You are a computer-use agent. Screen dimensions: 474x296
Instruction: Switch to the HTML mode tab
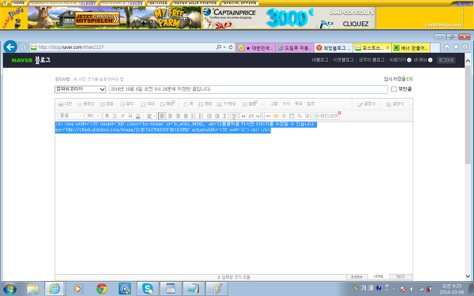[378, 277]
